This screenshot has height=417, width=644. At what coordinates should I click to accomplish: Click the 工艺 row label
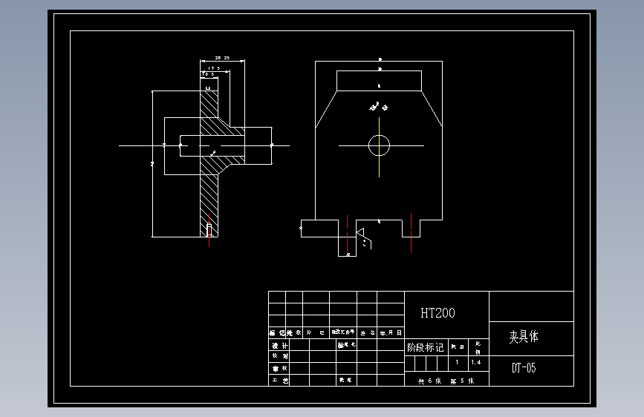pos(280,381)
